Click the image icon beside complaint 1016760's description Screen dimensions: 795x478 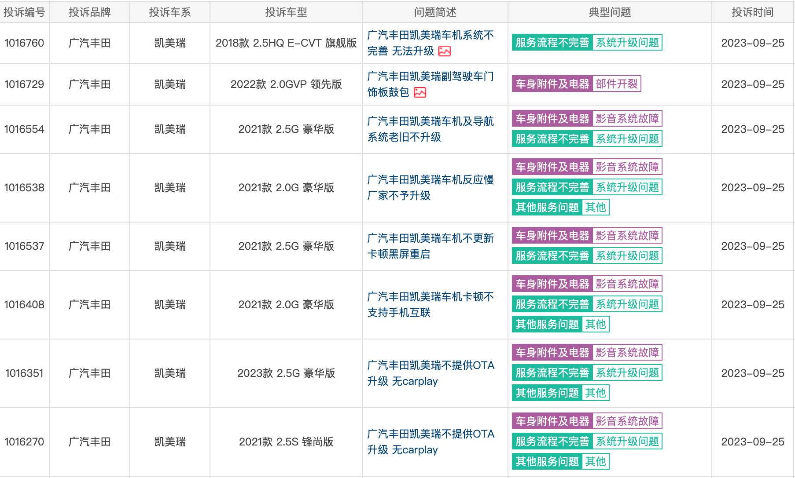tap(445, 51)
